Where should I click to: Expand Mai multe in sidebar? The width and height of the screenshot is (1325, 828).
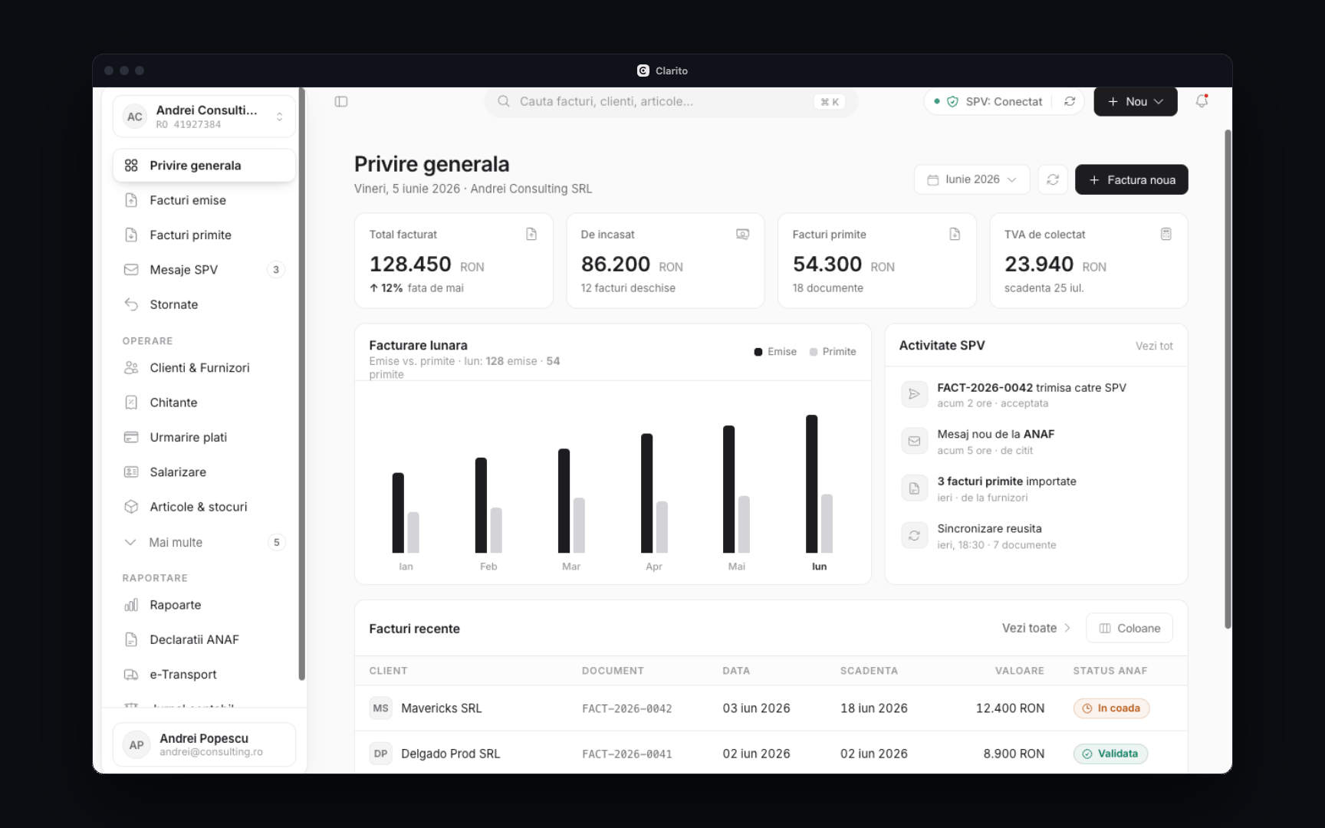204,542
